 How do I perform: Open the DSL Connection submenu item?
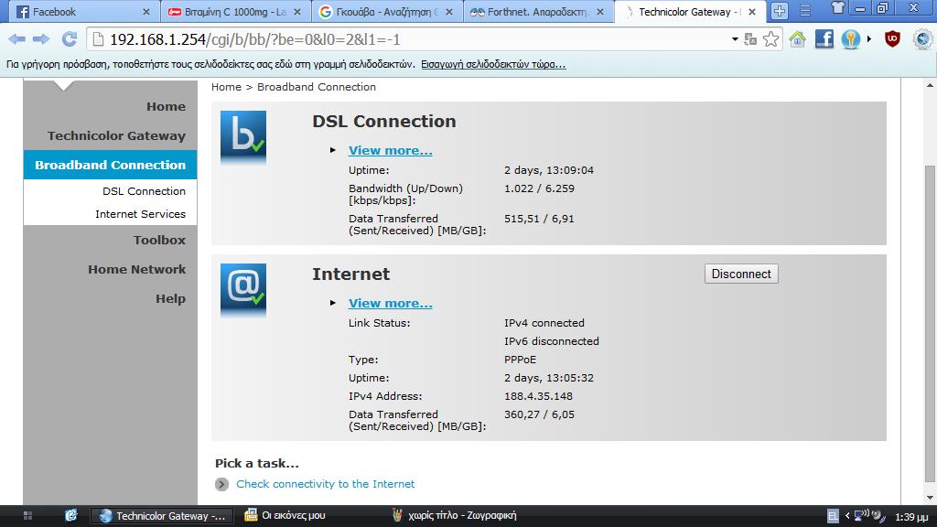tap(144, 190)
